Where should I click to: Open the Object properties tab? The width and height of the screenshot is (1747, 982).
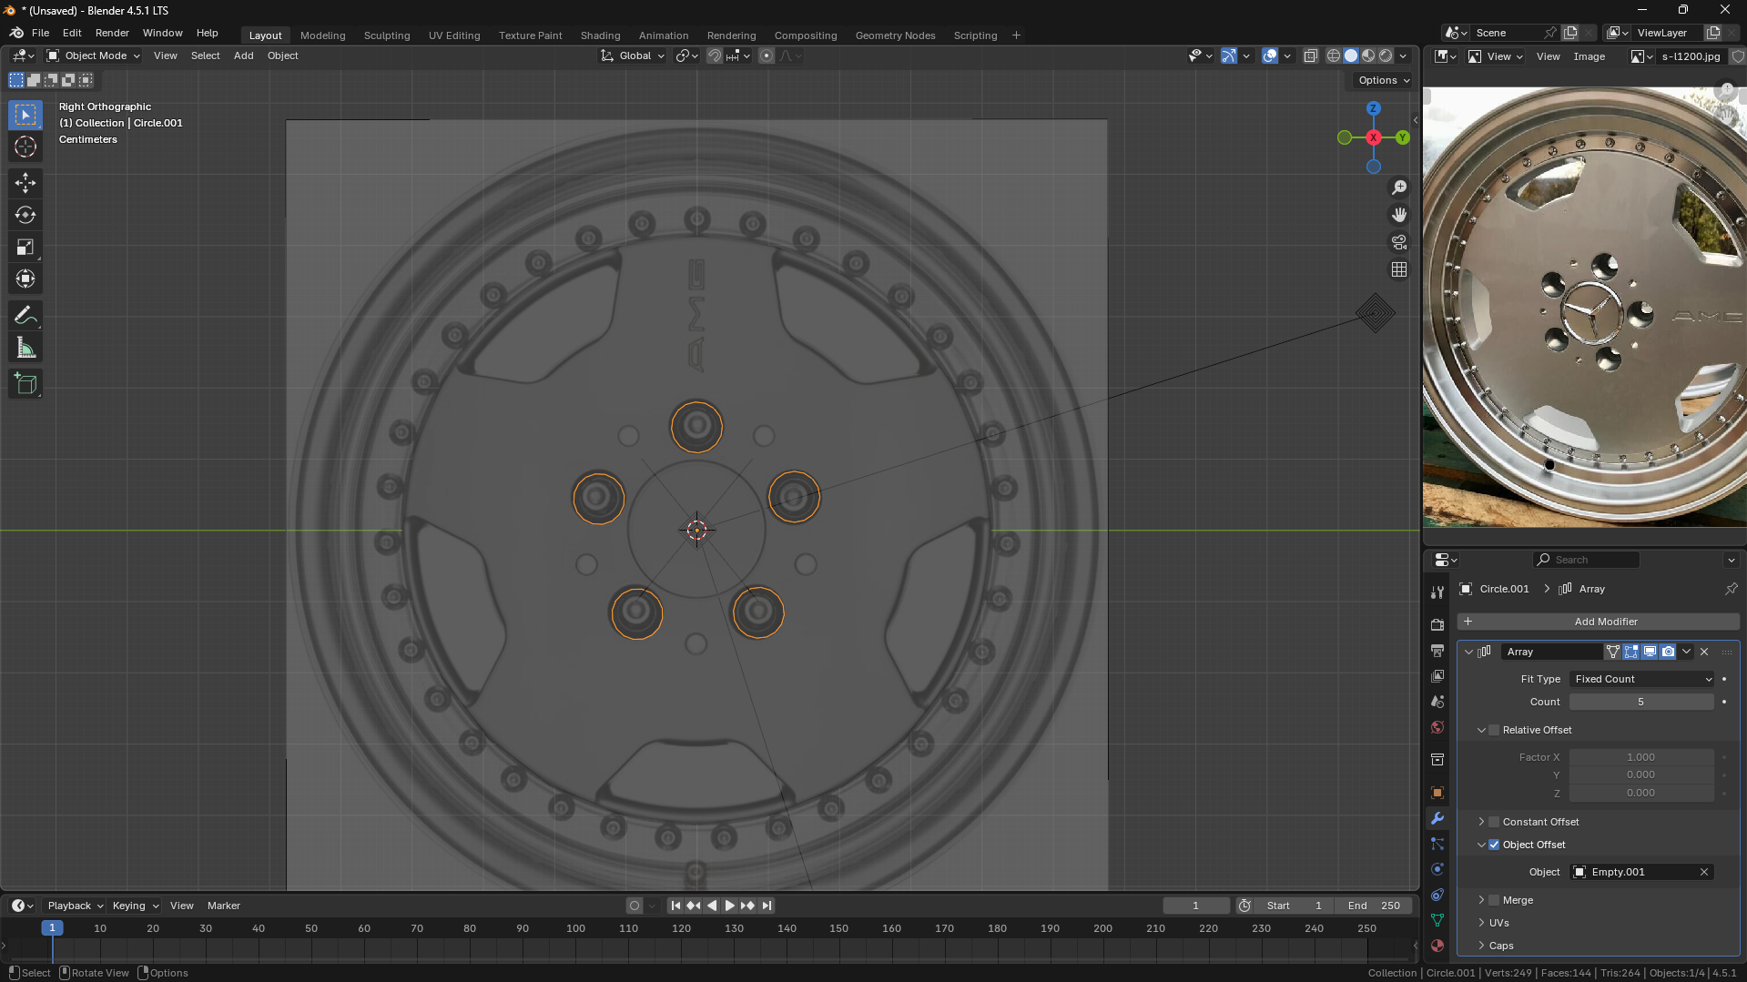click(x=1437, y=793)
